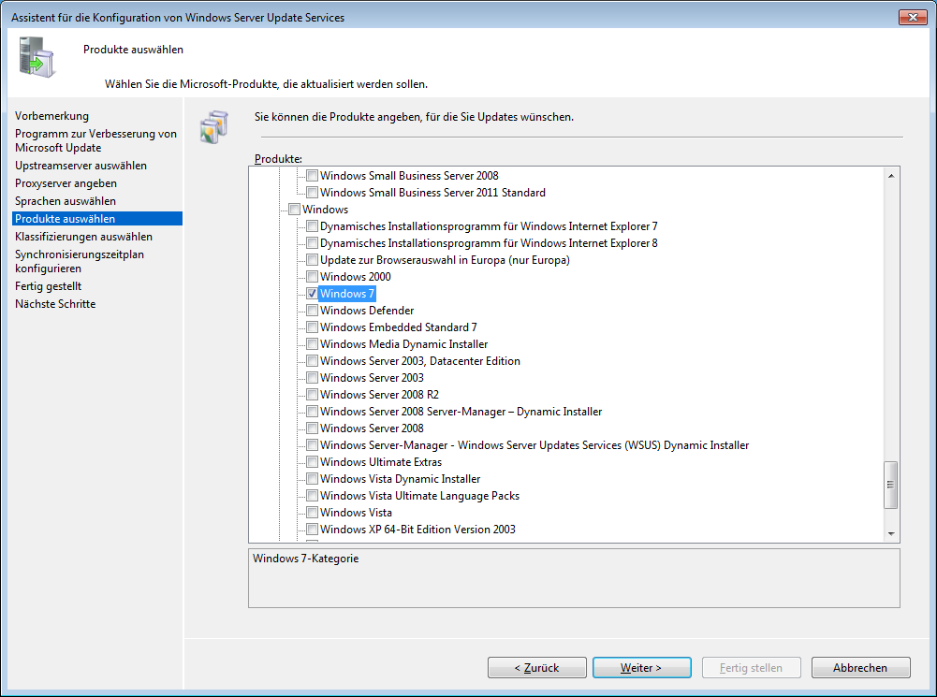
Task: Select the Windows 7 tree item label
Action: click(347, 293)
